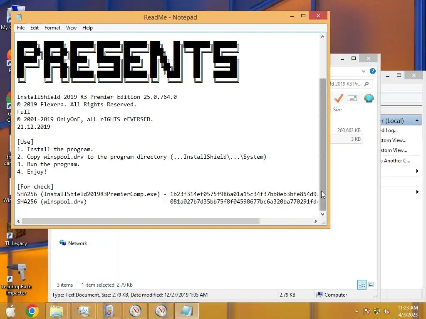Click the 'Another C...' action item
The width and height of the screenshot is (426, 319).
coord(395,161)
